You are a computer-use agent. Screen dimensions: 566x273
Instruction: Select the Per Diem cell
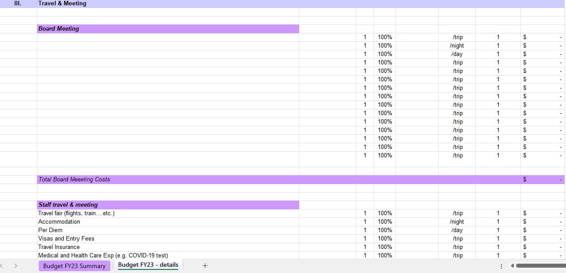50,230
